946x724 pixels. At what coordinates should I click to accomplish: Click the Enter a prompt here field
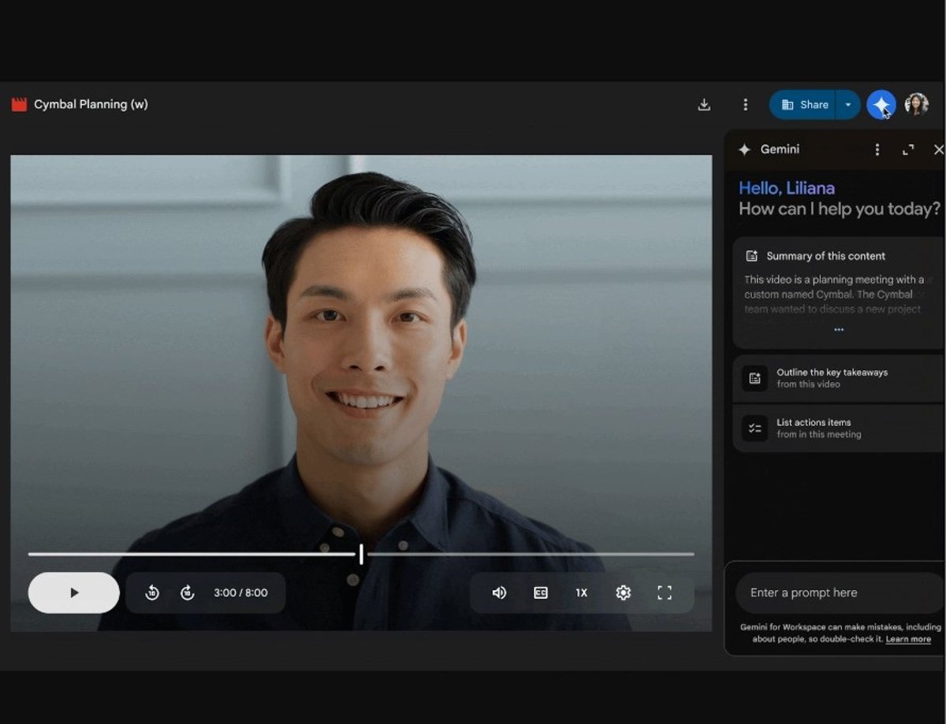coord(836,593)
